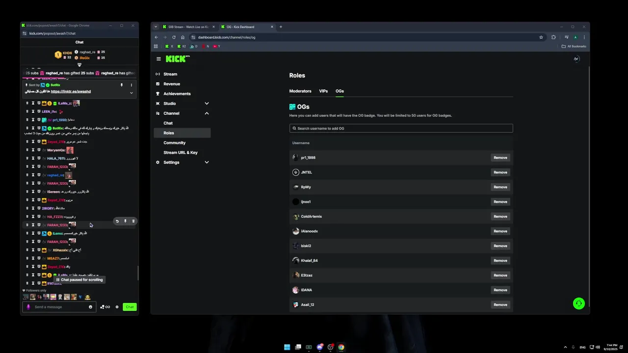Remove ColdArtemis from OGs
The image size is (628, 353).
[500, 216]
